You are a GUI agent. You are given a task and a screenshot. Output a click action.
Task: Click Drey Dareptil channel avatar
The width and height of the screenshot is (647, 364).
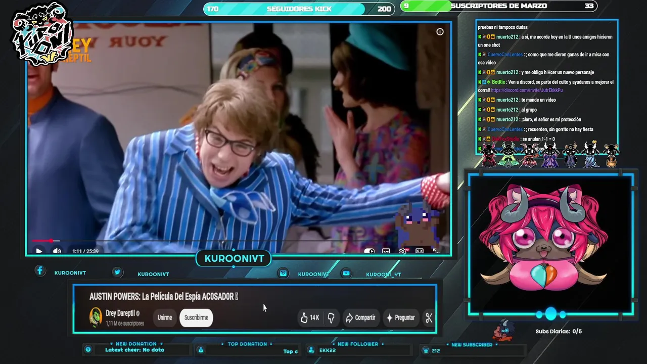[96, 317]
